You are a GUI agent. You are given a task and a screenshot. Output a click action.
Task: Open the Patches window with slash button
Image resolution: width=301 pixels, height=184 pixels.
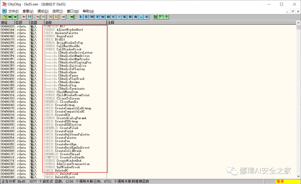coord(119,17)
